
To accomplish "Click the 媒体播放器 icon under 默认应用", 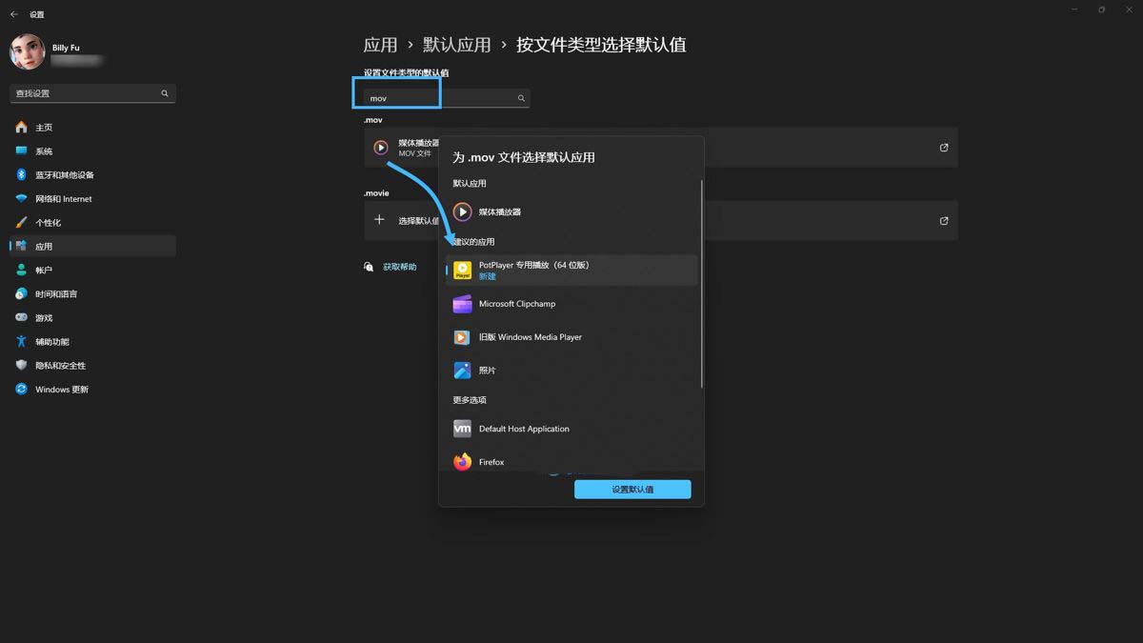I will pyautogui.click(x=462, y=212).
